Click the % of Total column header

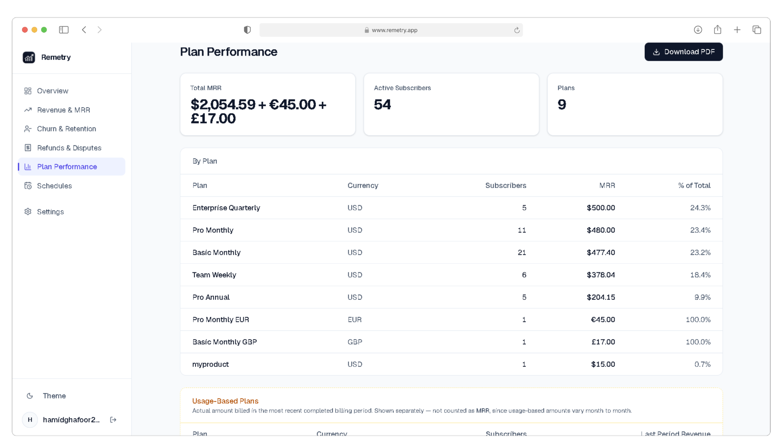click(x=694, y=185)
